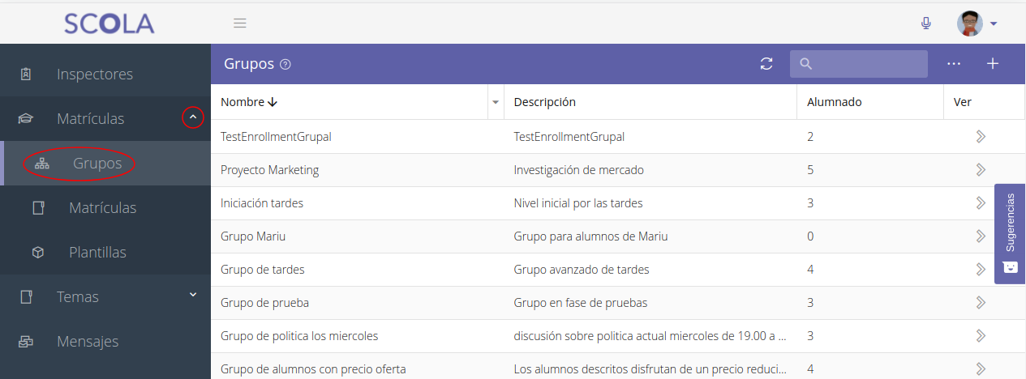
Task: Click the Grupos panel title
Action: (x=249, y=64)
